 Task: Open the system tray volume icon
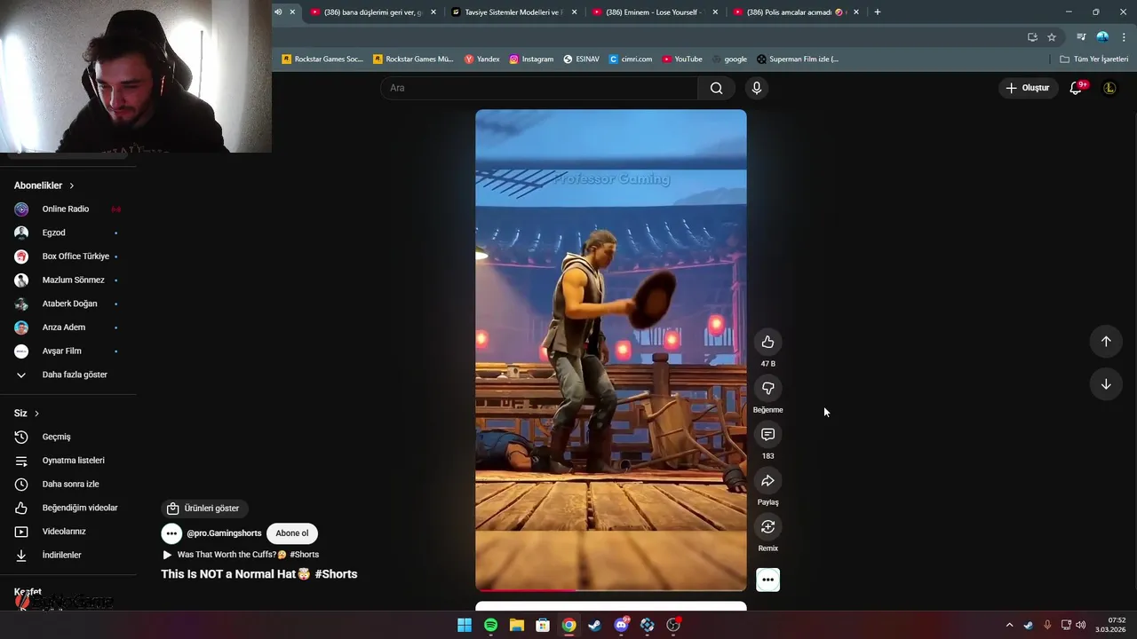point(1080,625)
